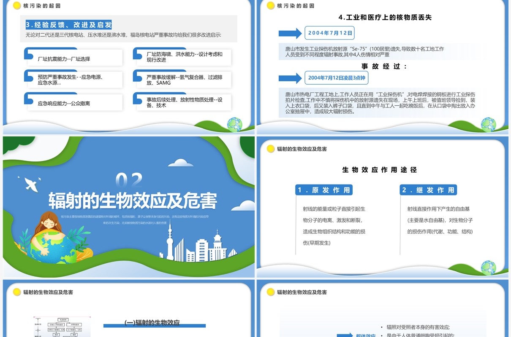This screenshot has width=511, height=337.
Task: Open the 应急响应能力--公众撤离 card
Action: point(75,102)
